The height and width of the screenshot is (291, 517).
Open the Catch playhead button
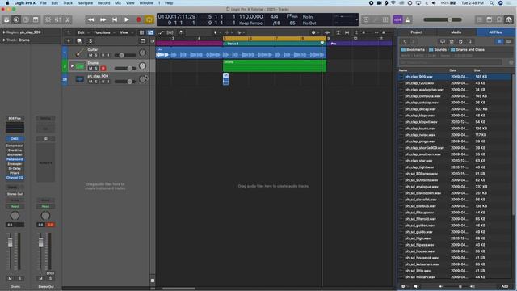click(x=181, y=32)
